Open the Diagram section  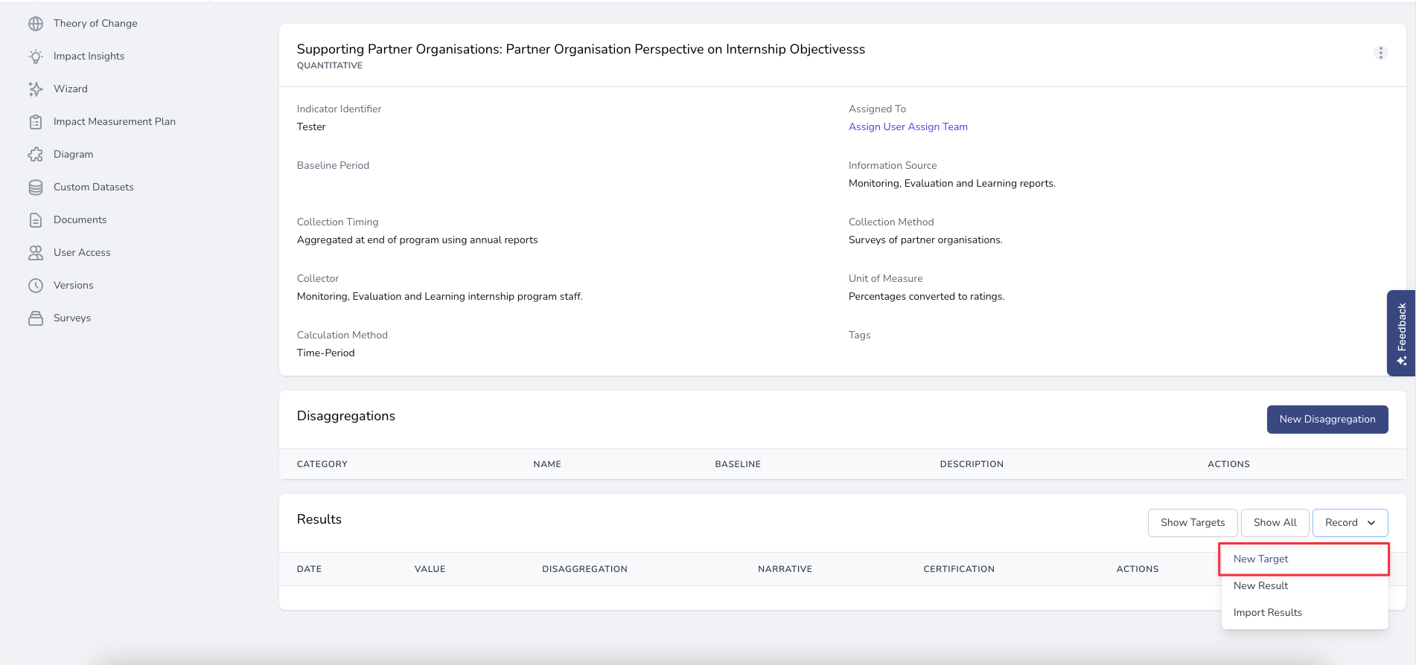click(73, 154)
